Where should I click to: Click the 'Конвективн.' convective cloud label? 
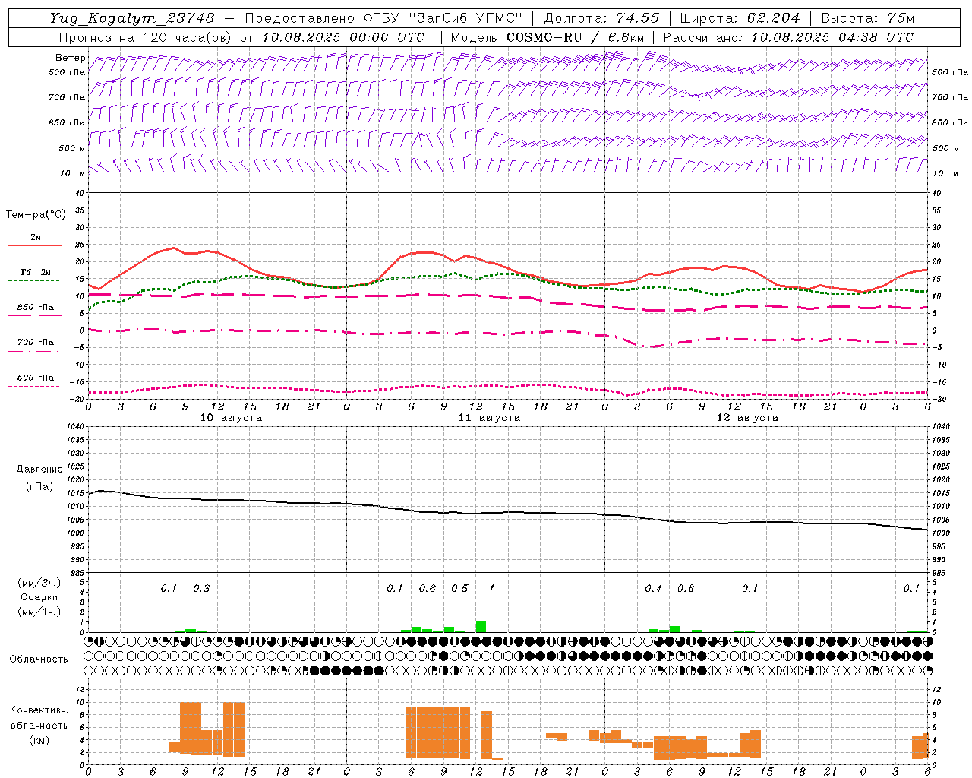39,710
